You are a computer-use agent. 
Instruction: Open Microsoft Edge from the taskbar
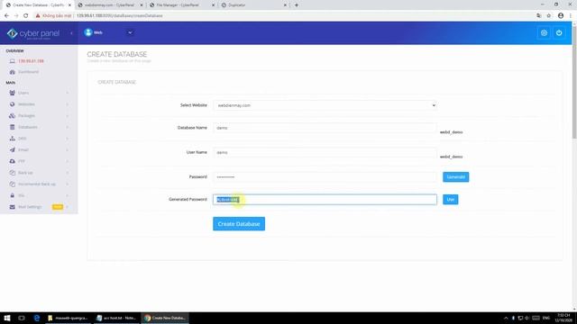click(x=37, y=318)
